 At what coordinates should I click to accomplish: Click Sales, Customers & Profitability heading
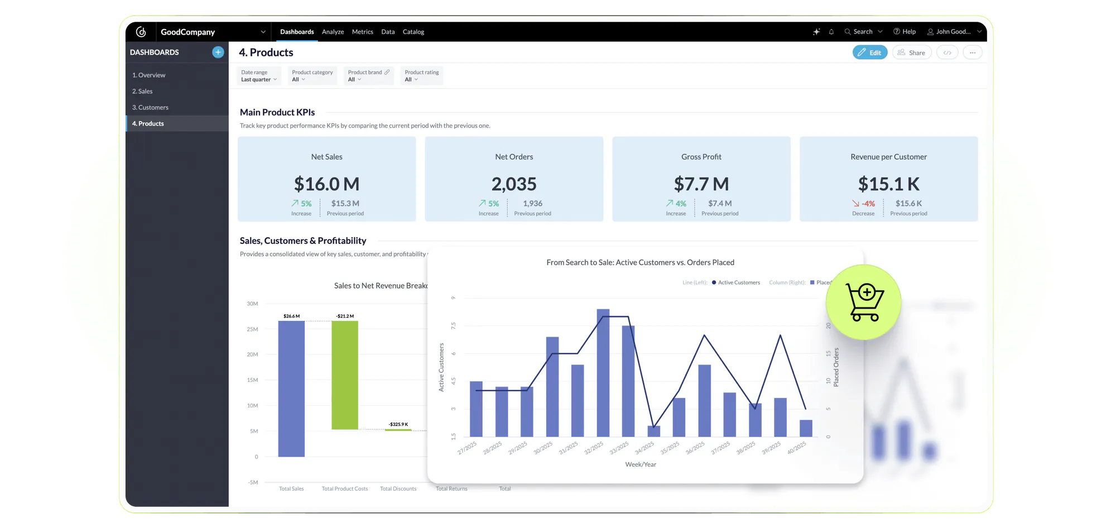(303, 241)
